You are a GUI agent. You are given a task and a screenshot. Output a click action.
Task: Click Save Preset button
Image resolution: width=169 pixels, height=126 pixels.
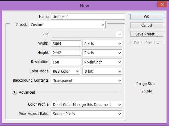coord(147,34)
